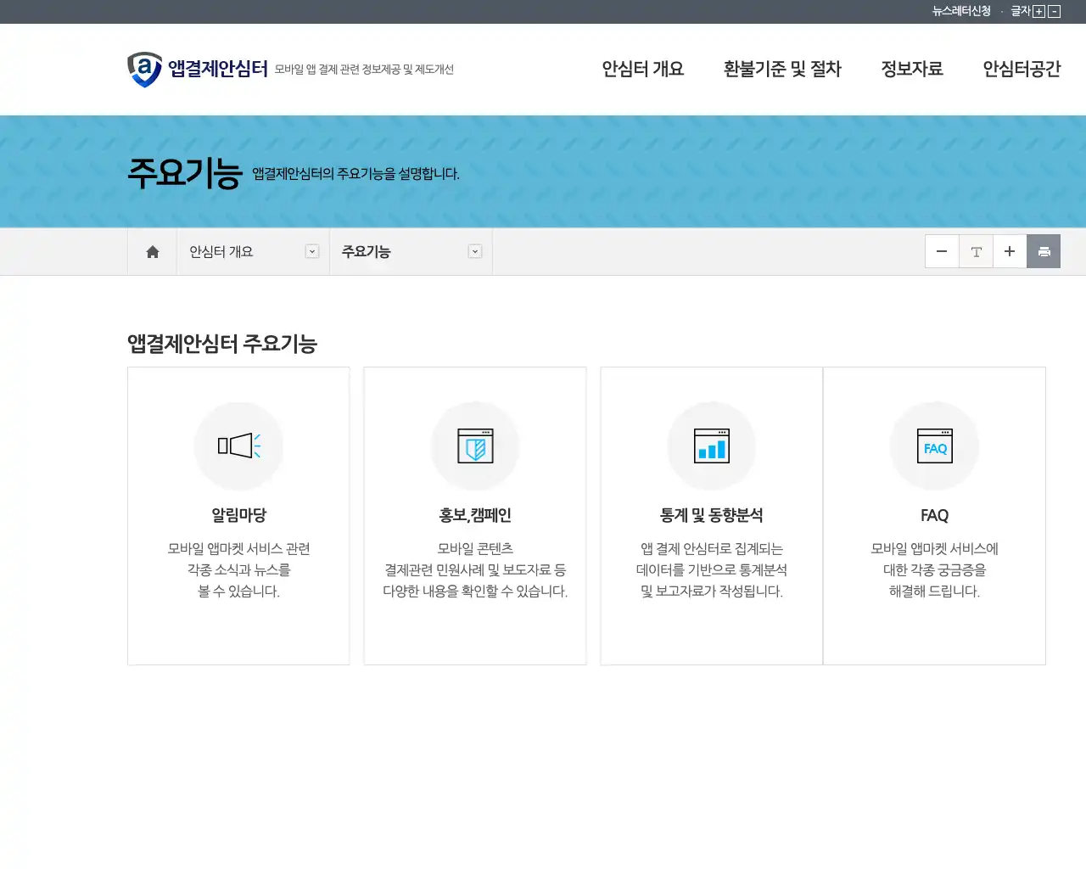Increase text size with plus button
Screen dimensions: 1086x869
point(1010,251)
